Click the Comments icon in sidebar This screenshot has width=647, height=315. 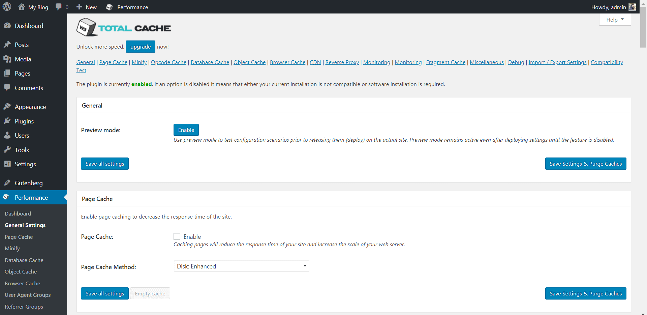pos(7,88)
